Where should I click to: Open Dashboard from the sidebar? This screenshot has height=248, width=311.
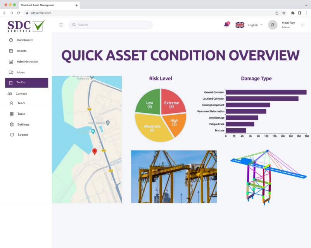[x=24, y=40]
